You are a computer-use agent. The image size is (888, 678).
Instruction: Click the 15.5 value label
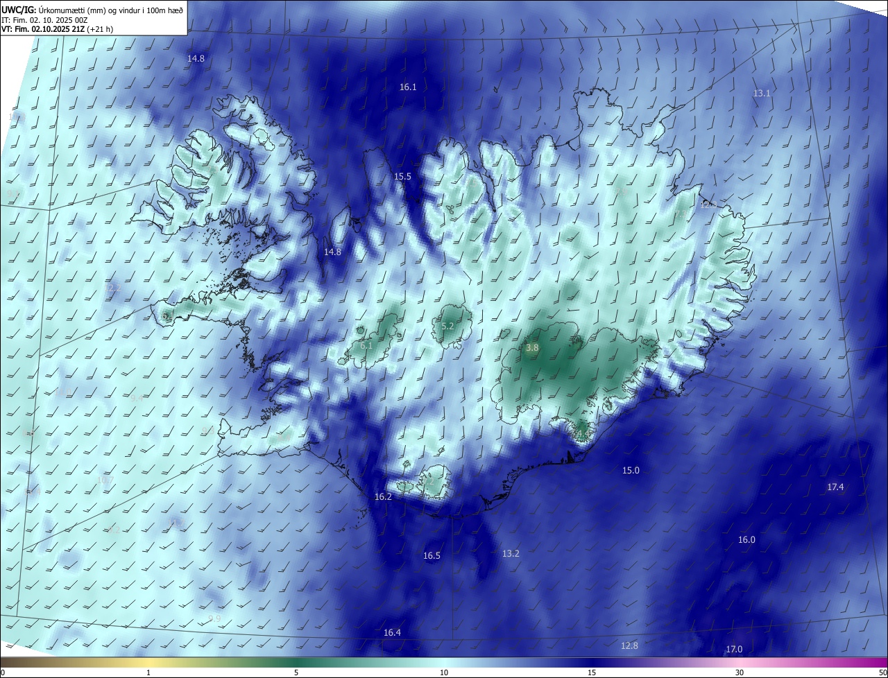coord(403,177)
